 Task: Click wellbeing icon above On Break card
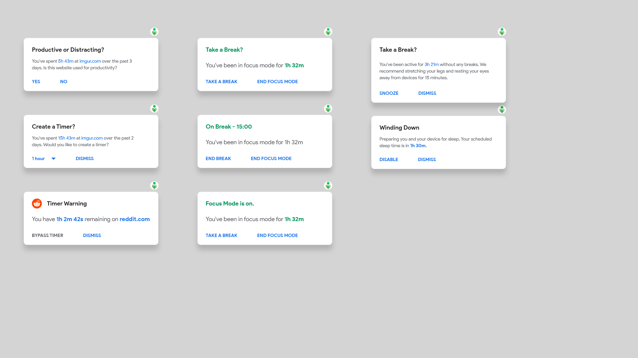(x=328, y=109)
